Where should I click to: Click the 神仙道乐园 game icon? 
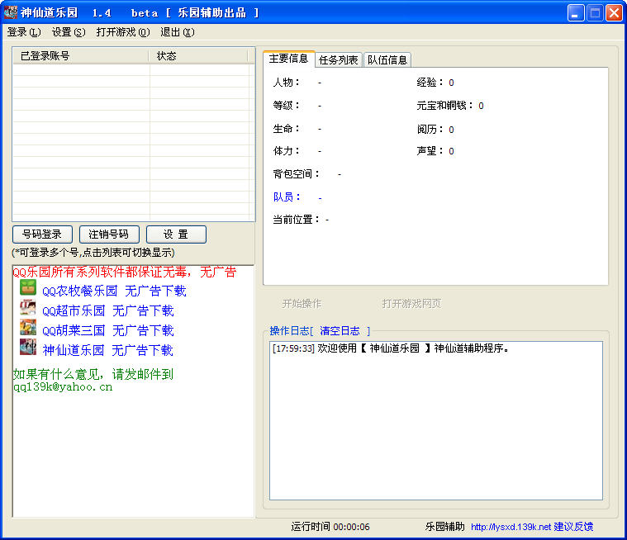click(28, 348)
